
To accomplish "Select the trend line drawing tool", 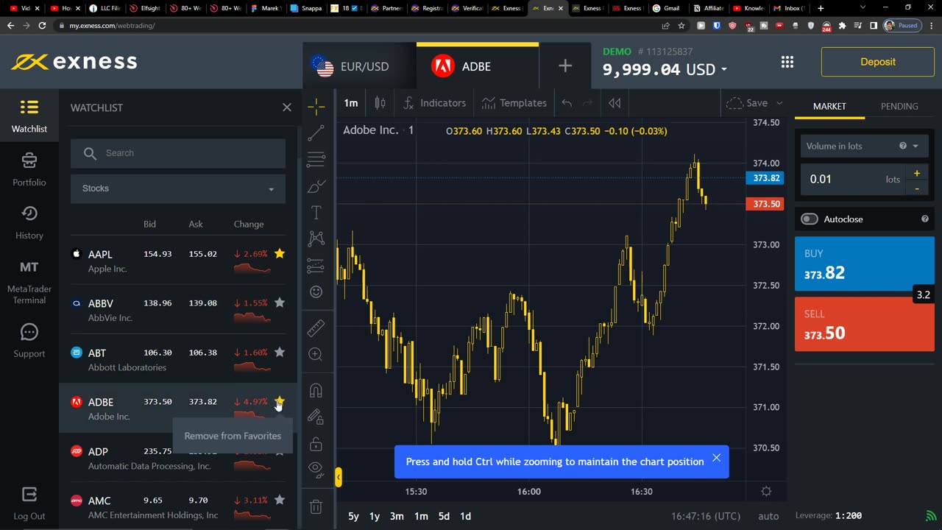I will [316, 133].
